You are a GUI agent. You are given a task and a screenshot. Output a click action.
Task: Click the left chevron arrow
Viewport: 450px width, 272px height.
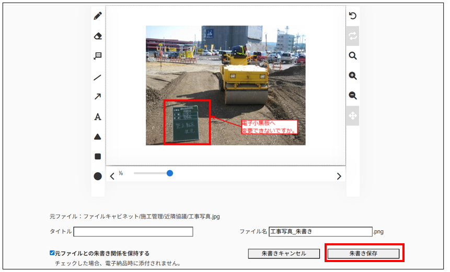pos(112,176)
